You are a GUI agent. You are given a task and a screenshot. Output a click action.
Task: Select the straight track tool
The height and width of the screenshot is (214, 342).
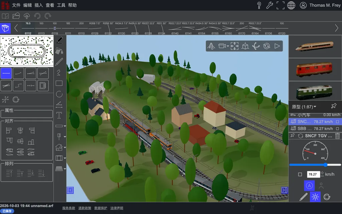6,73
